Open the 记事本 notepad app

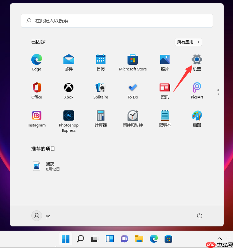(x=165, y=119)
